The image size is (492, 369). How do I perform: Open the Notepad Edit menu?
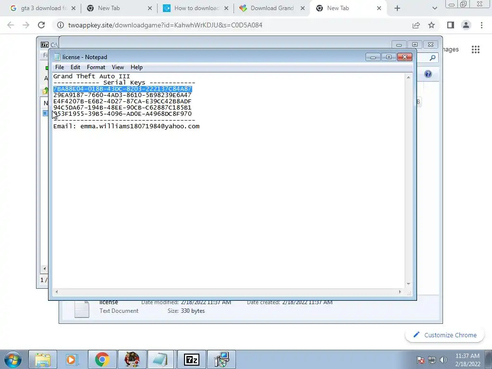coord(75,67)
